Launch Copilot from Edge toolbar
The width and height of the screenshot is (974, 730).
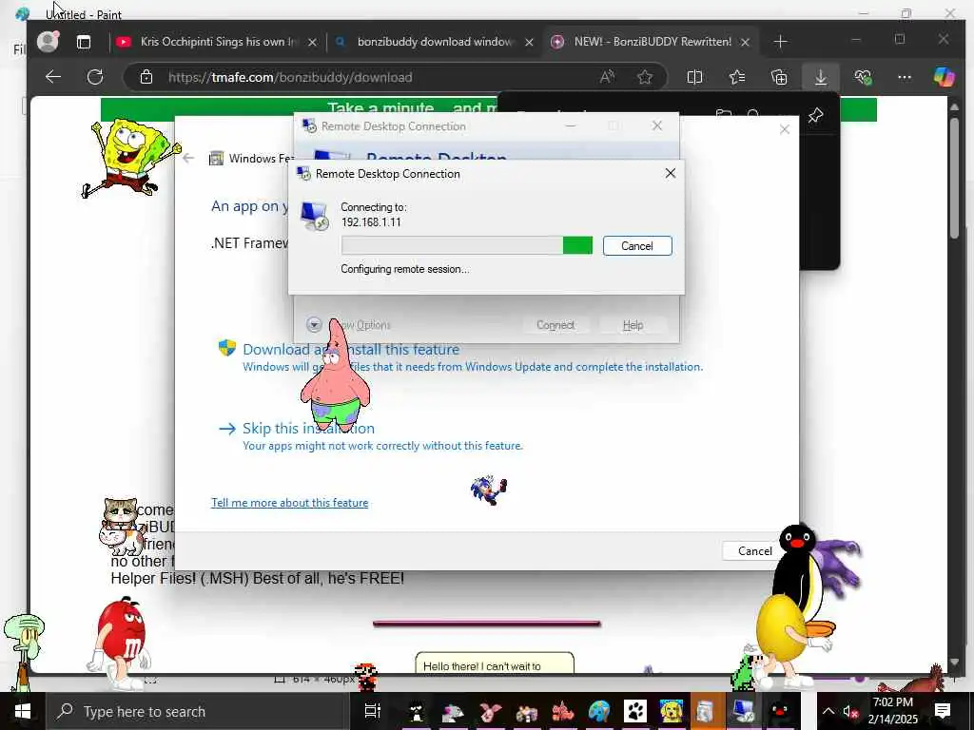tap(945, 77)
